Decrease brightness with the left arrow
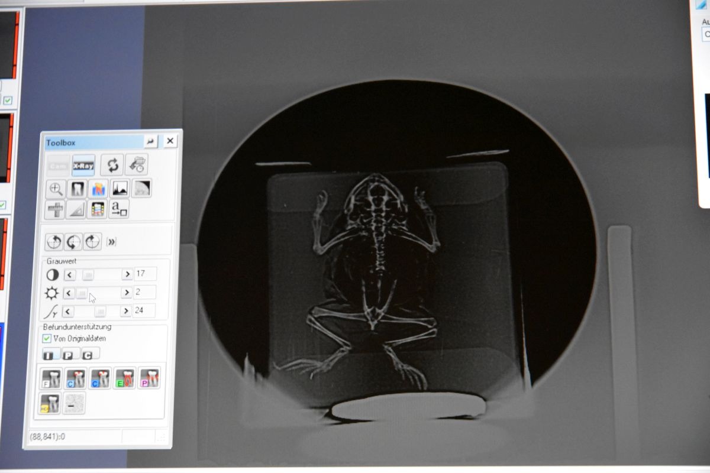The width and height of the screenshot is (710, 473). [68, 293]
